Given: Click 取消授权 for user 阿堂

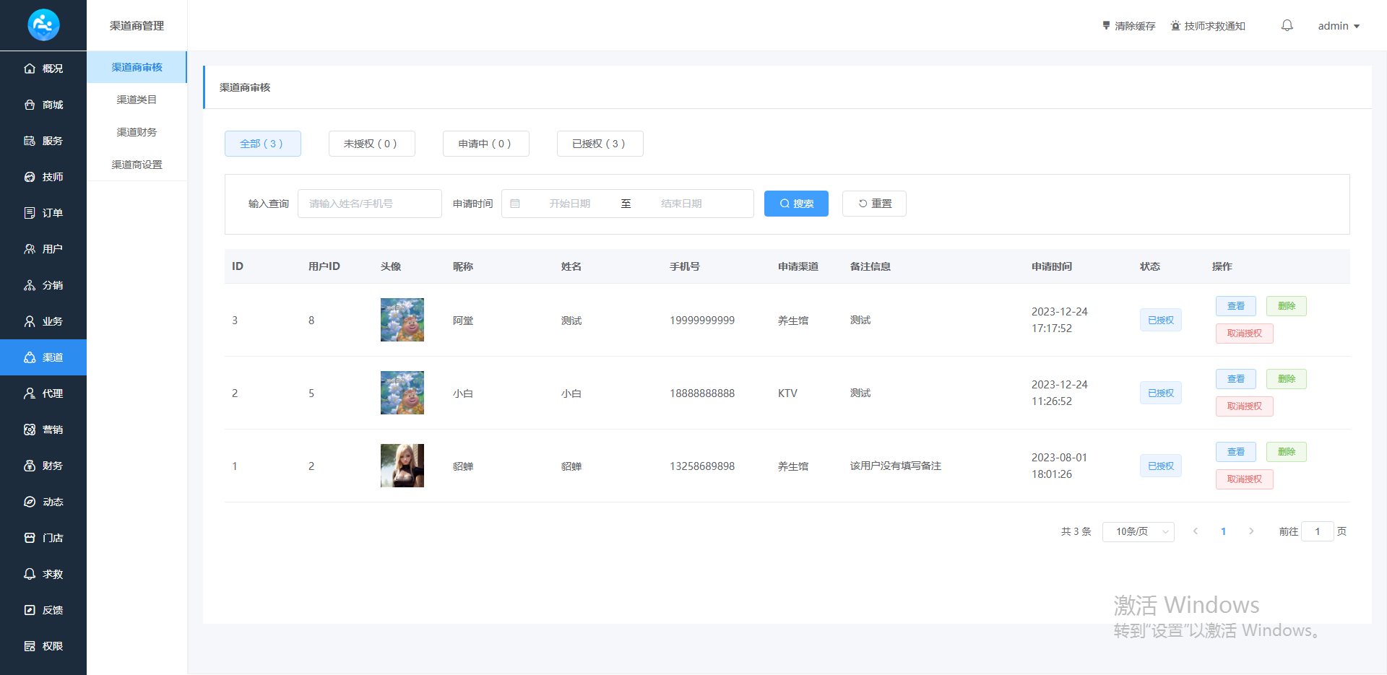Looking at the screenshot, I should coord(1244,334).
